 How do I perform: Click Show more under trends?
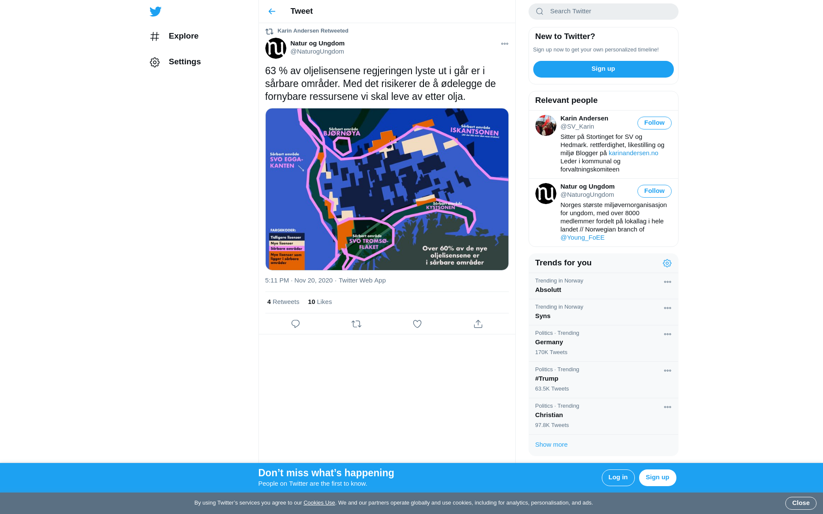[551, 445]
